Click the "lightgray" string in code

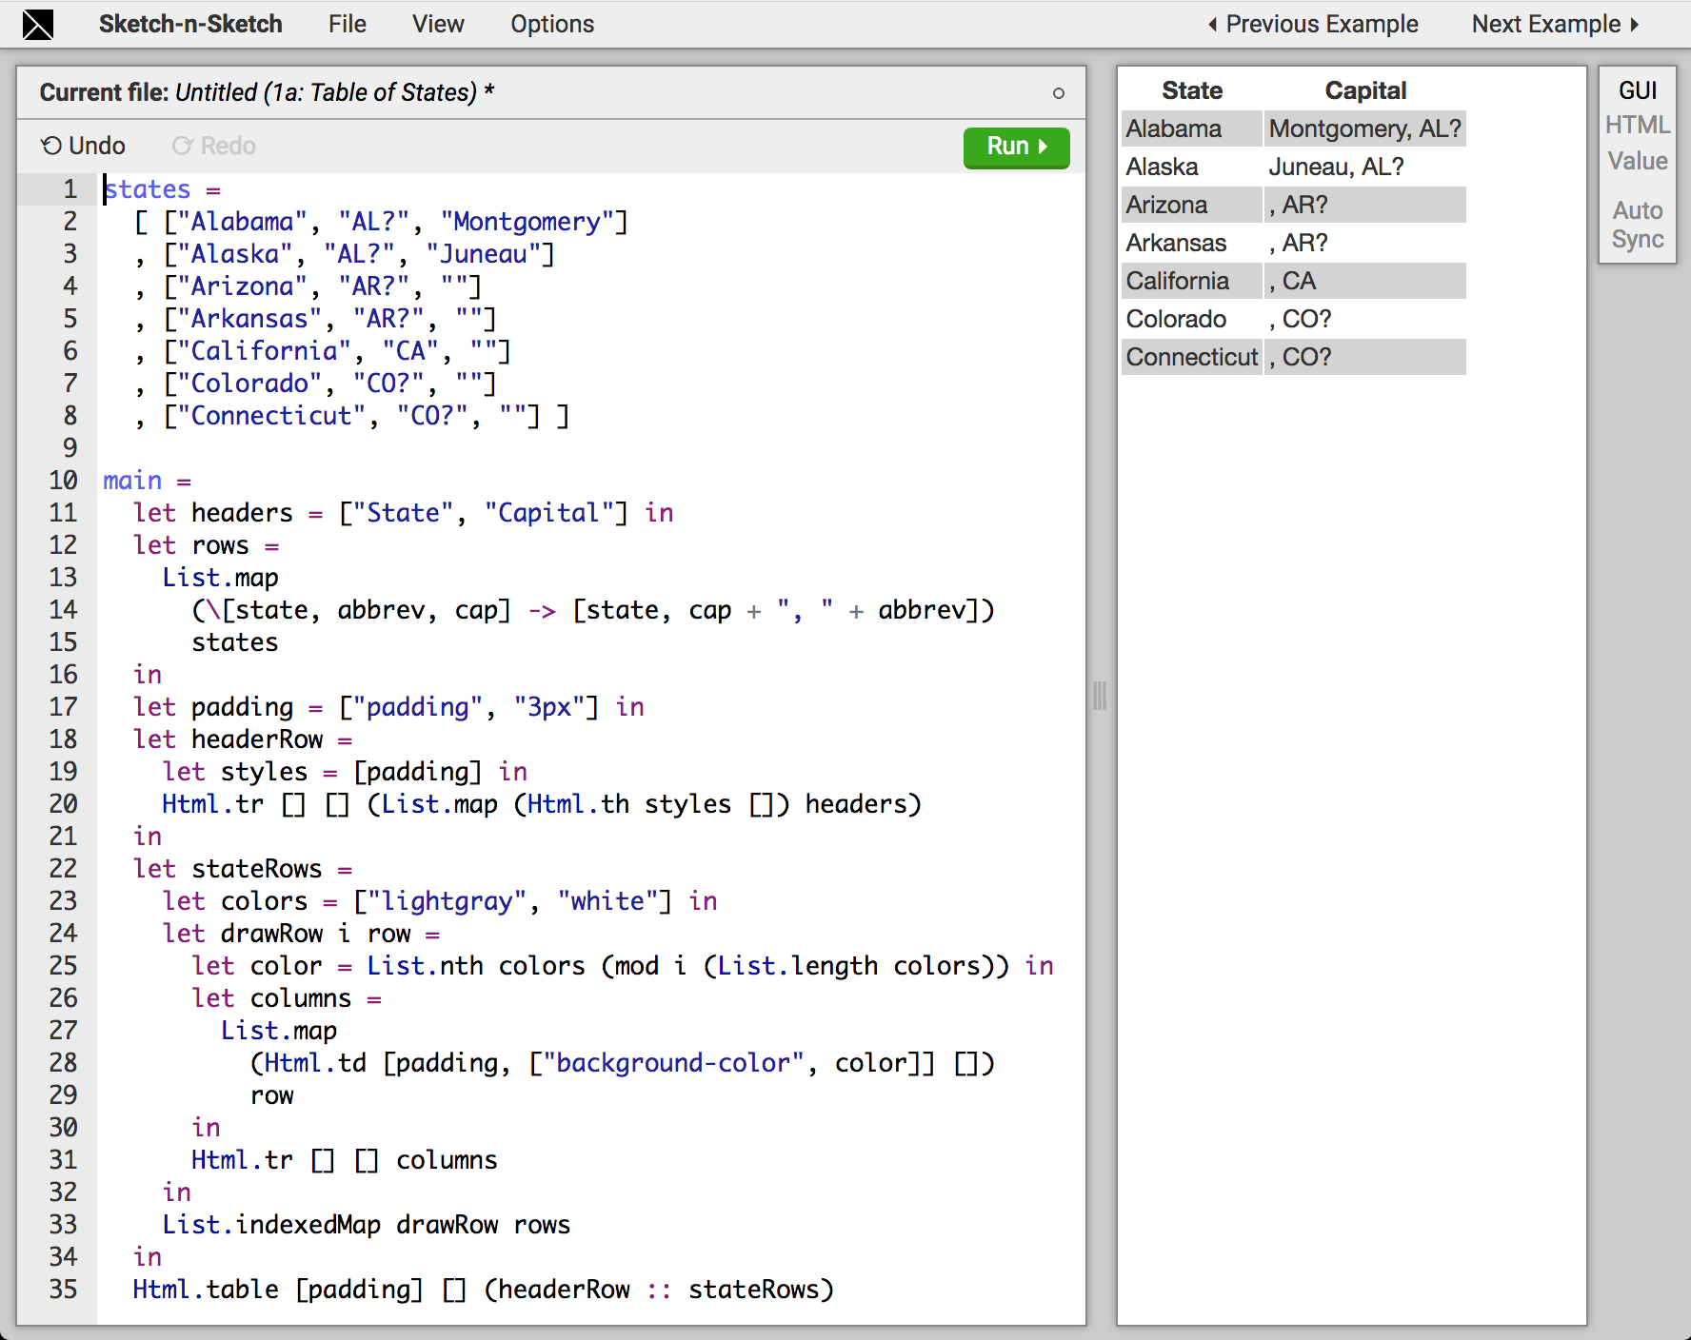click(440, 901)
